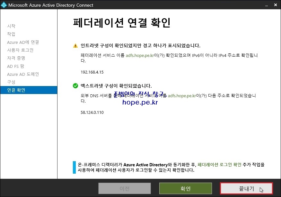Select the Azure AD 도메인 step
Screen dimensions: 281x197
click(23, 74)
